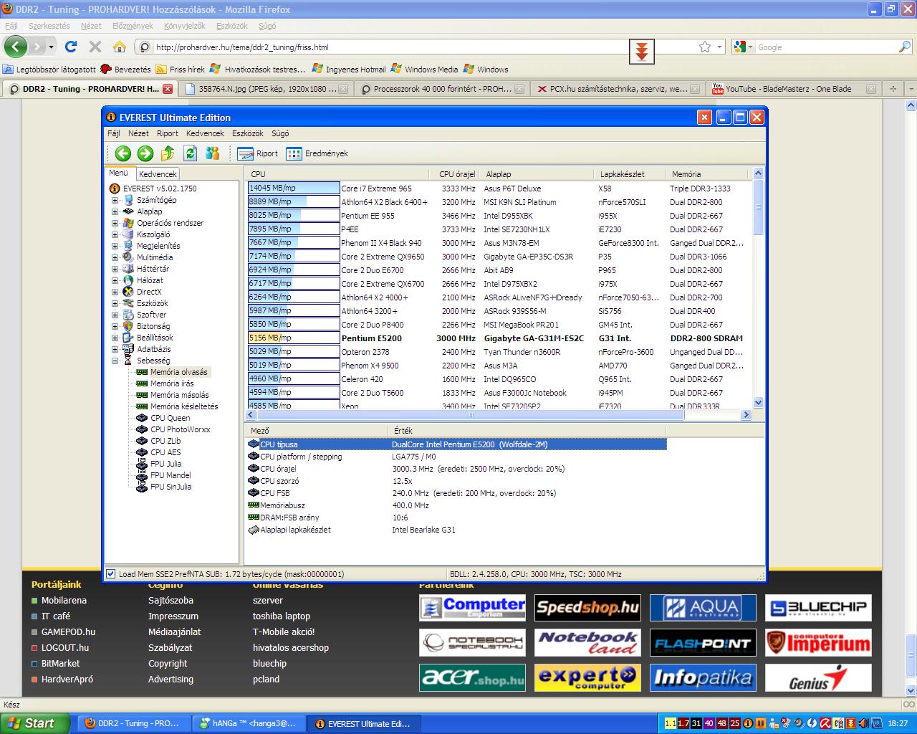The image size is (917, 734).
Task: Toggle Load Mem SSE2 PrefNTA checkbox
Action: pos(111,573)
